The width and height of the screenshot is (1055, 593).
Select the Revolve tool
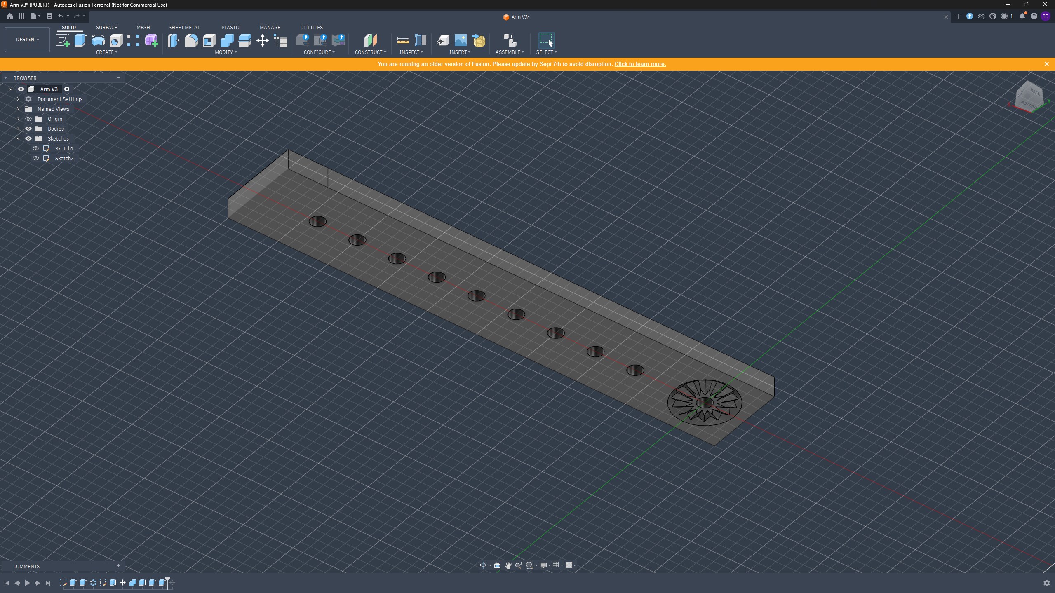coord(98,40)
